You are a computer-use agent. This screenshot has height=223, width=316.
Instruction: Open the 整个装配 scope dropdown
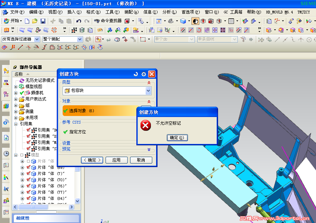[x=80, y=39]
